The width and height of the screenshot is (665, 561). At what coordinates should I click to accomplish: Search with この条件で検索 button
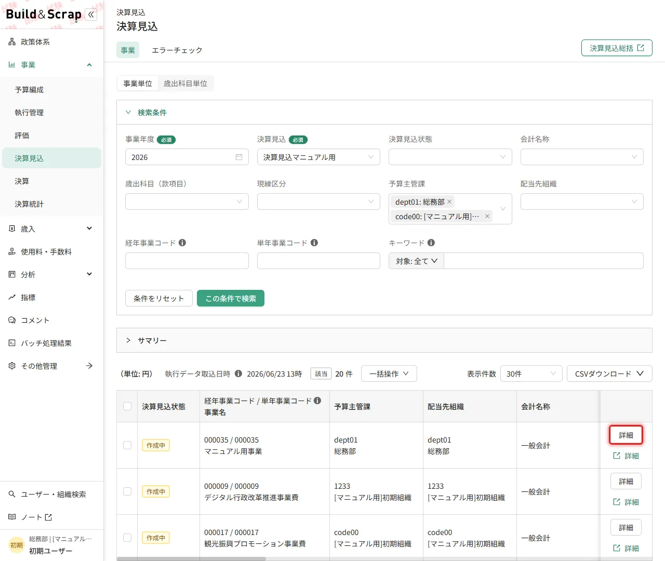(x=231, y=298)
